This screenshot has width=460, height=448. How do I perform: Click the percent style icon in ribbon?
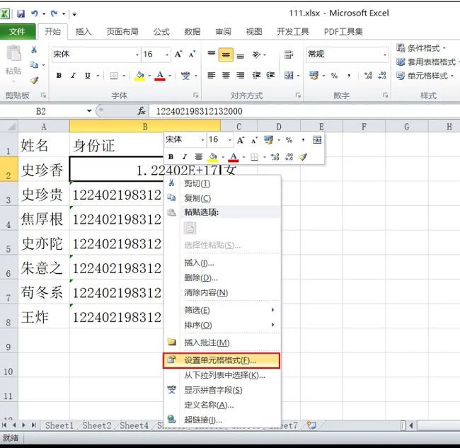[333, 76]
